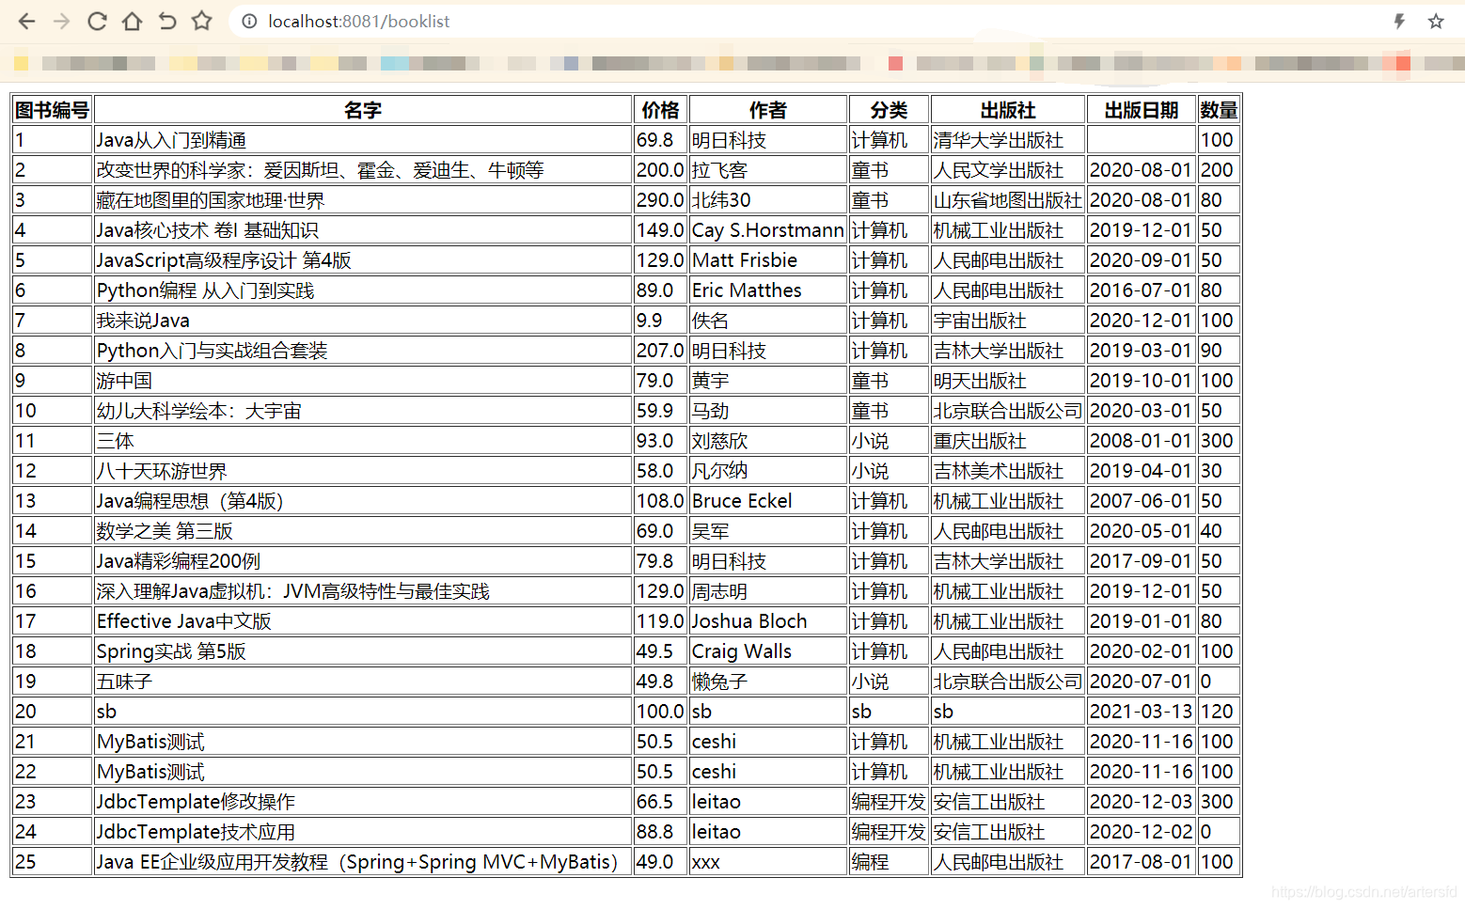Click the title 游中国
This screenshot has width=1465, height=909.
pos(124,381)
